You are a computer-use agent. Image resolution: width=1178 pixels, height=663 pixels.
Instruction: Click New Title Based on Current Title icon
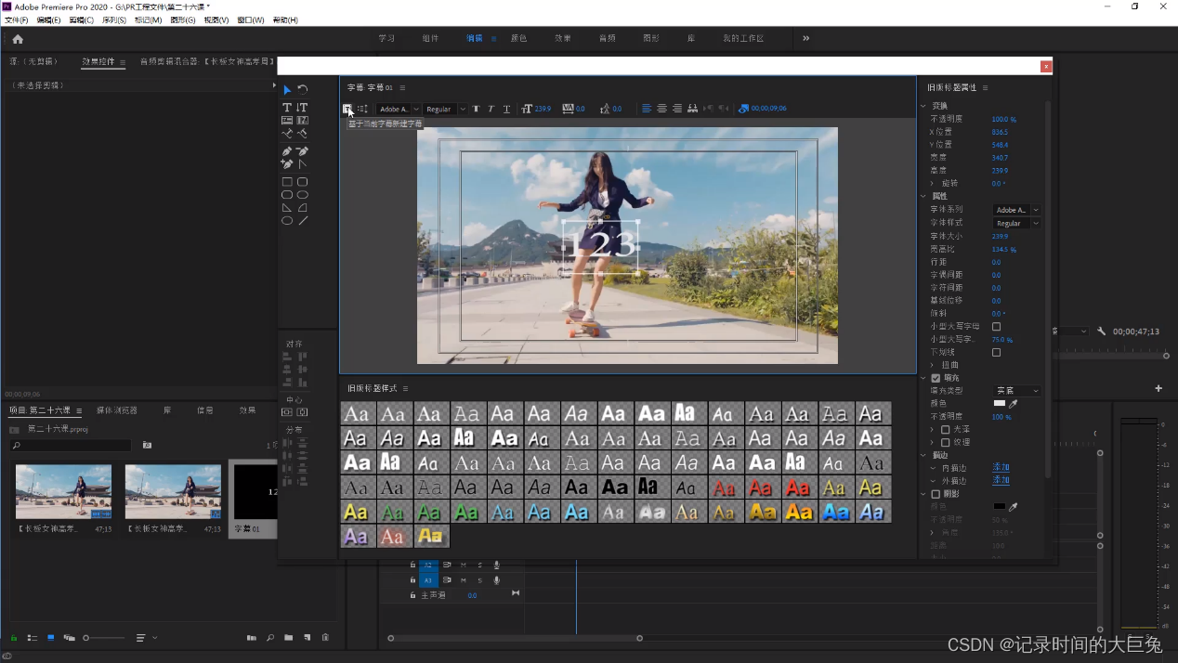pyautogui.click(x=347, y=109)
